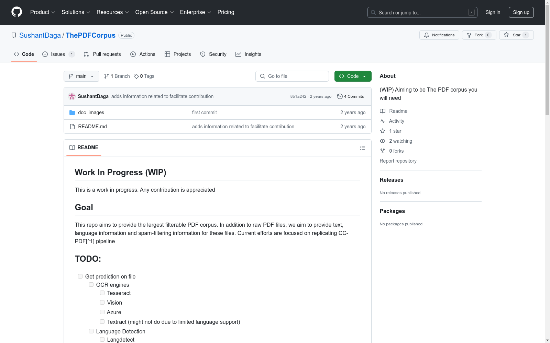Screen dimensions: 550x343
Task: Click the Search or jump to field
Action: tap(422, 12)
